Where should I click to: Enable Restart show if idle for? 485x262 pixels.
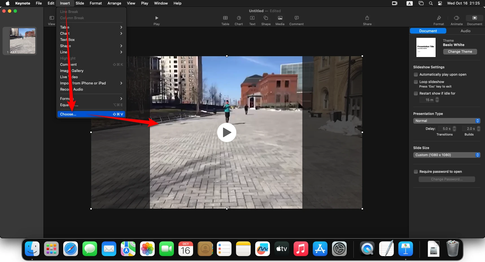coord(416,93)
